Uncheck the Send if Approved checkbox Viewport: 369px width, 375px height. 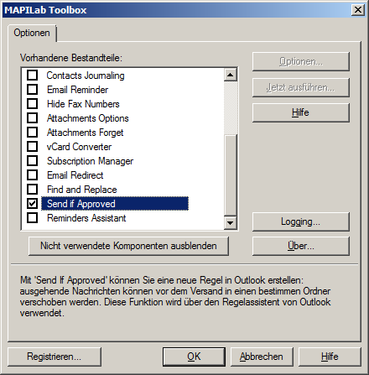coord(32,204)
